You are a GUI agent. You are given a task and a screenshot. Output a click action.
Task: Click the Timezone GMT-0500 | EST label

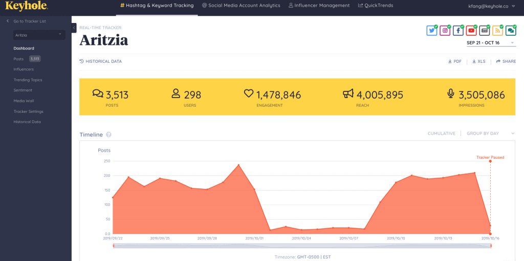(x=302, y=257)
